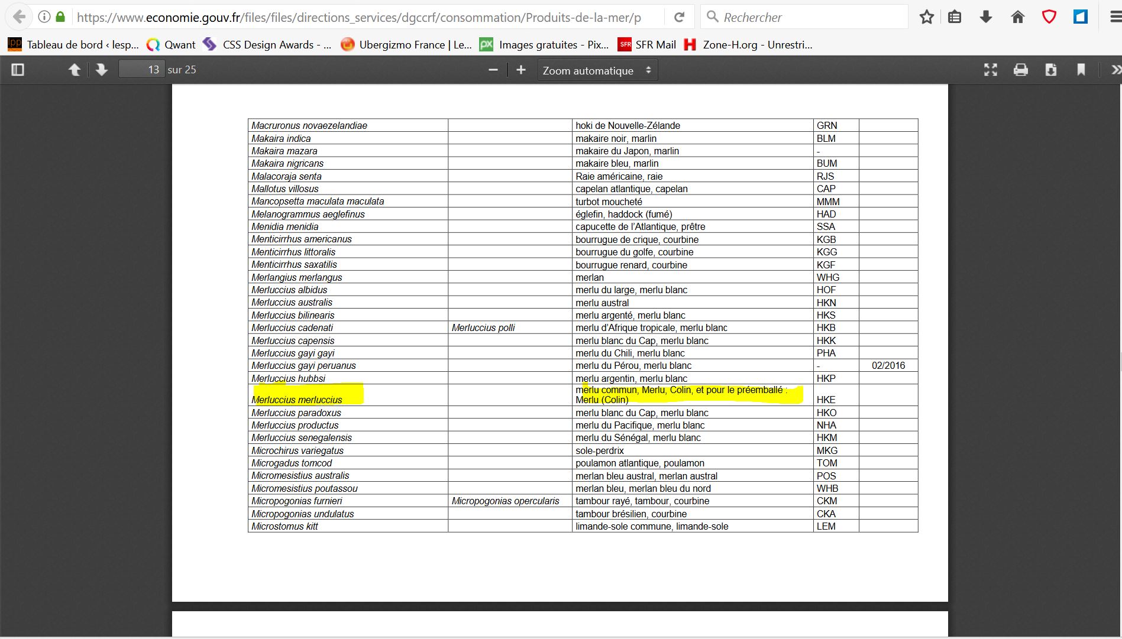Go to next PDF page
1122x639 pixels.
pos(102,70)
